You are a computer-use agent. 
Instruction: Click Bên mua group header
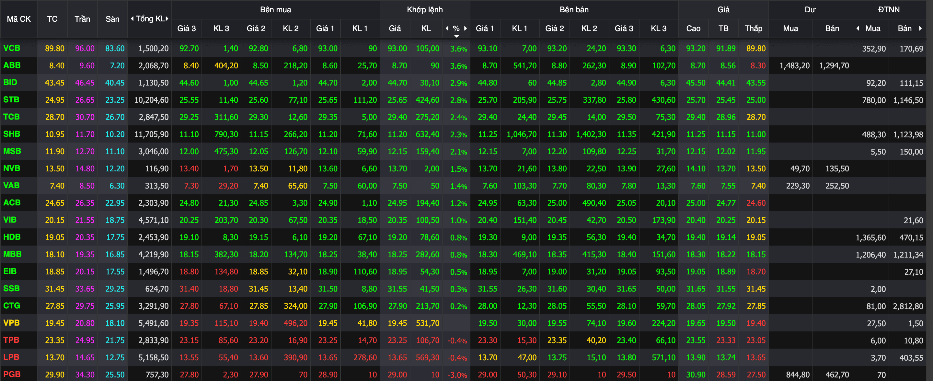(276, 9)
